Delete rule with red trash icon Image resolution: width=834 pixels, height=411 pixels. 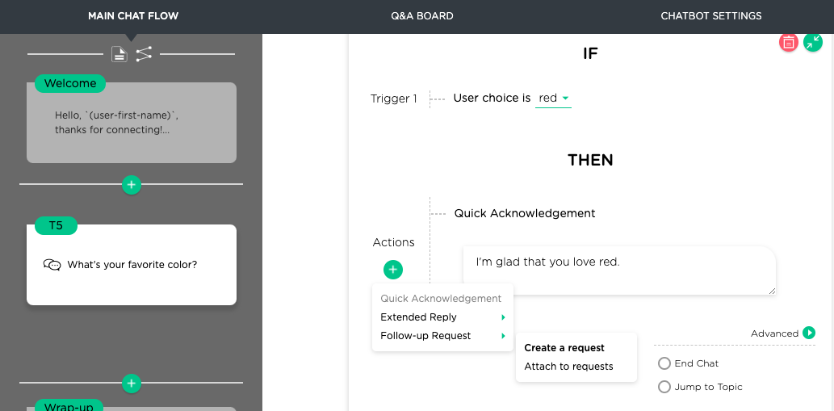[789, 43]
